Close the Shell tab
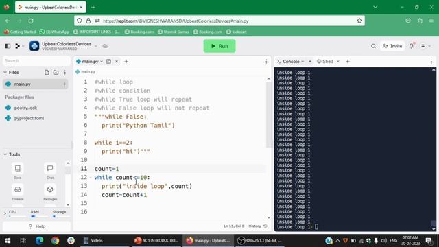The height and width of the screenshot is (247, 439). point(338,61)
